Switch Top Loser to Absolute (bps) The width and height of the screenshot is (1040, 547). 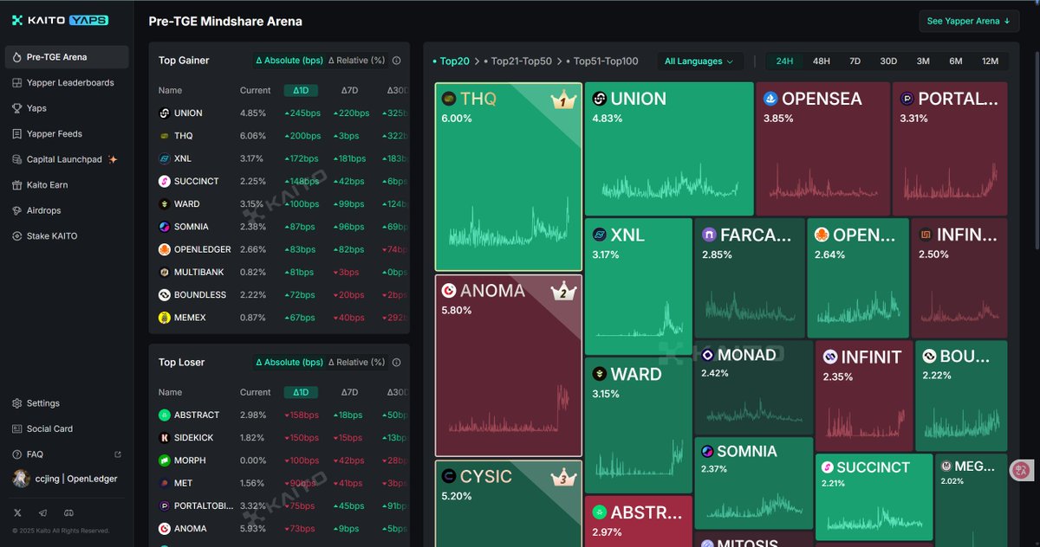pos(289,363)
